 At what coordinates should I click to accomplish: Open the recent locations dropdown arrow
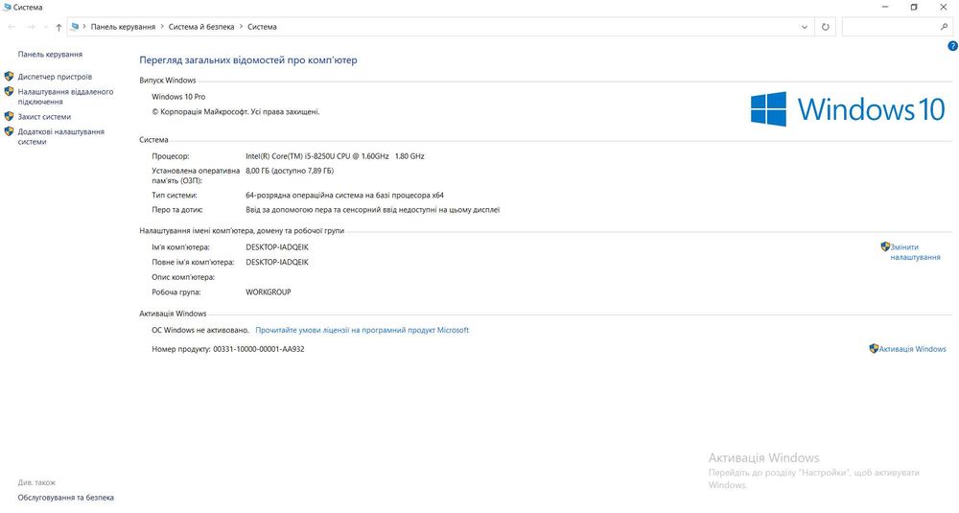point(44,27)
